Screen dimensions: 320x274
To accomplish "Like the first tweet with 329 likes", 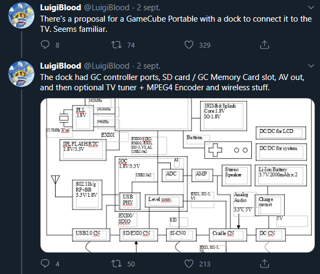I will coord(189,45).
